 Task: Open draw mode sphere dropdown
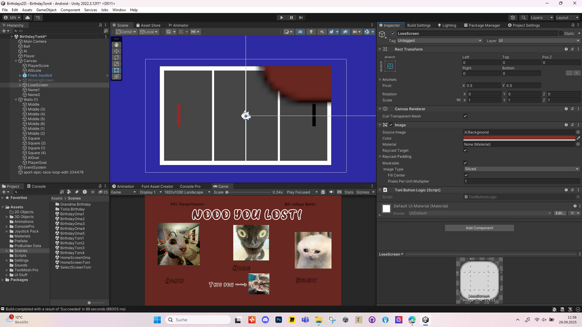[x=288, y=32]
